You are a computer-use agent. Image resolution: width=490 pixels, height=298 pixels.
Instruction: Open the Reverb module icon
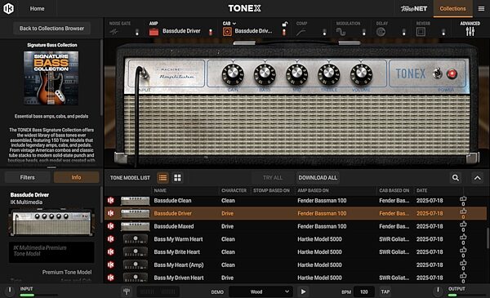tap(421, 32)
